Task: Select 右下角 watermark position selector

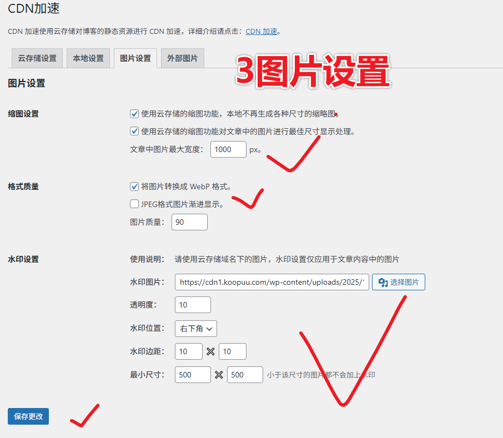Action: click(x=195, y=329)
